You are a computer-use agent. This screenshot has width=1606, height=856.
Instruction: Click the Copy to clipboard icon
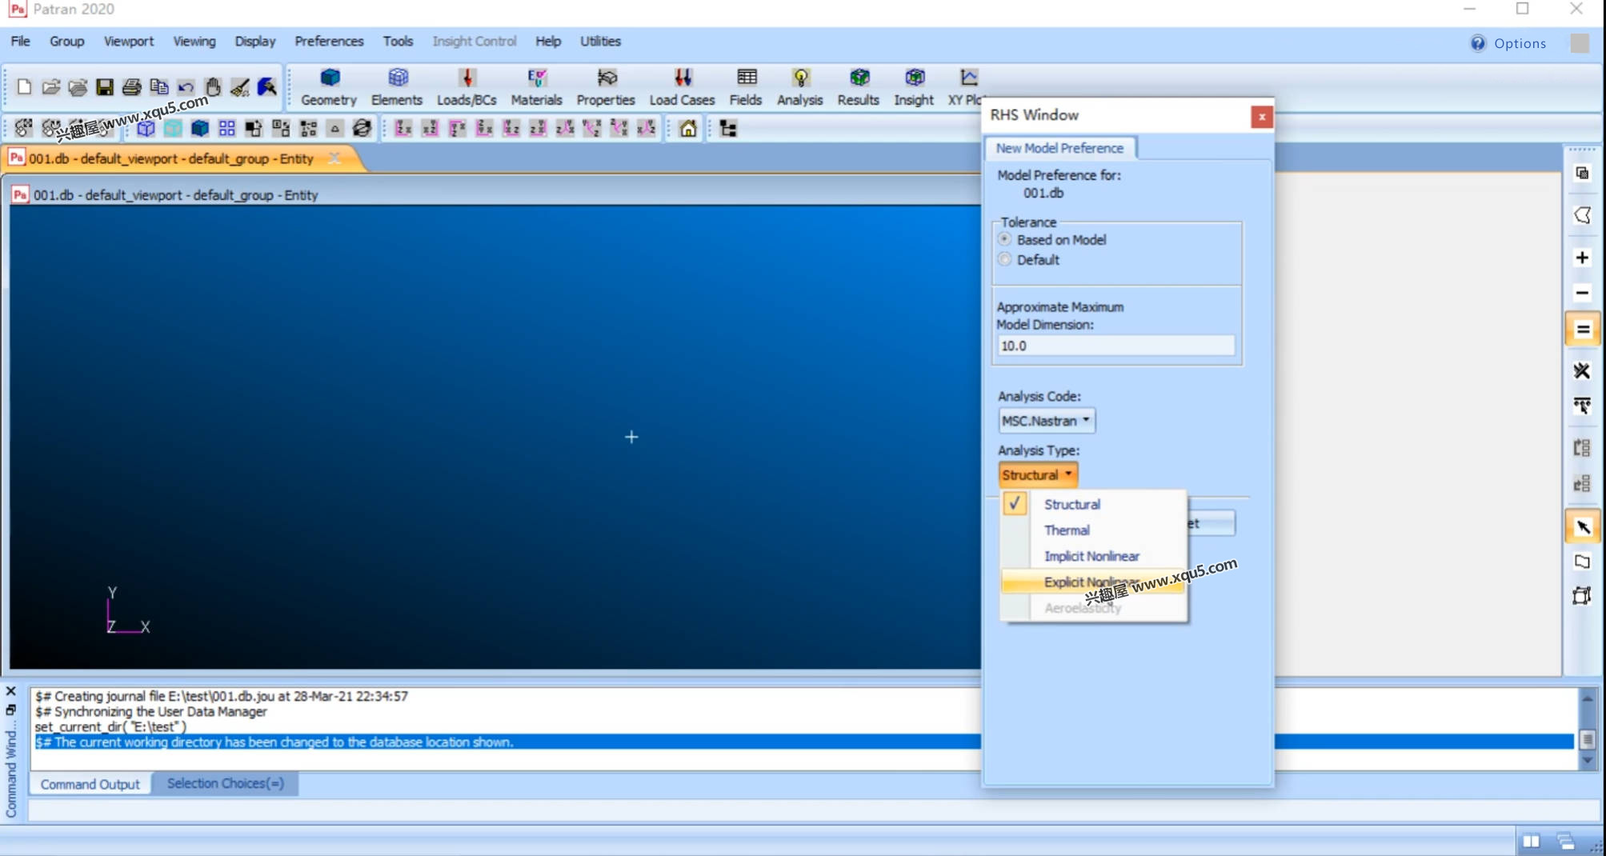point(159,86)
